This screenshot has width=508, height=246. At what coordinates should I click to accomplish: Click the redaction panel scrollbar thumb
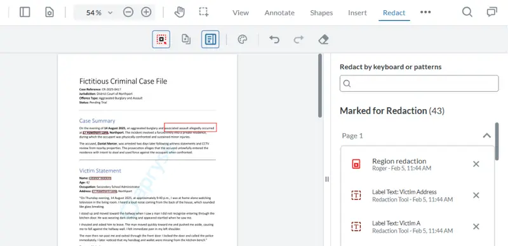[497, 141]
